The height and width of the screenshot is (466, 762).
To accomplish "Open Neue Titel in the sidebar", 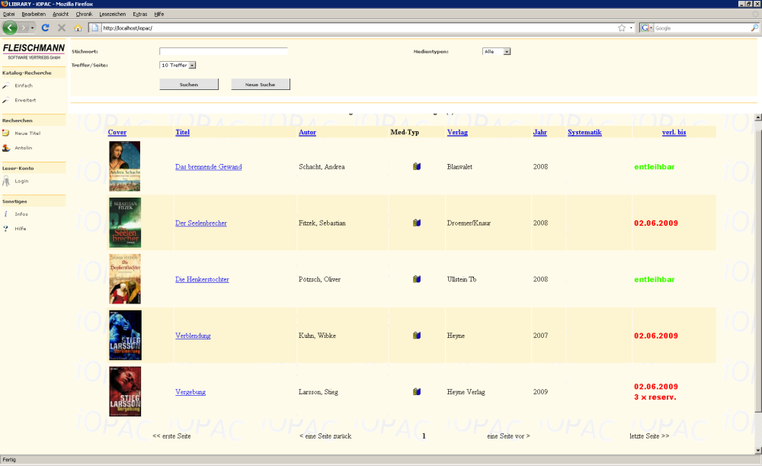I will 27,133.
